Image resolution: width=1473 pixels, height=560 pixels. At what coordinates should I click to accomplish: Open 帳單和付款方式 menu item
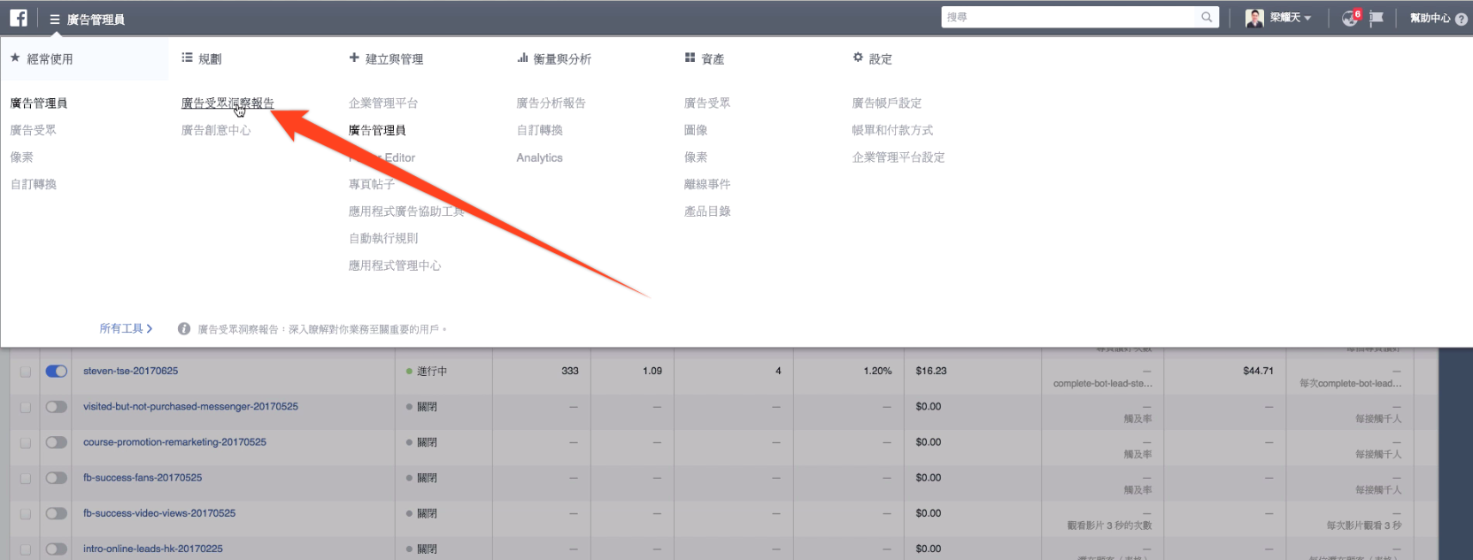[892, 130]
